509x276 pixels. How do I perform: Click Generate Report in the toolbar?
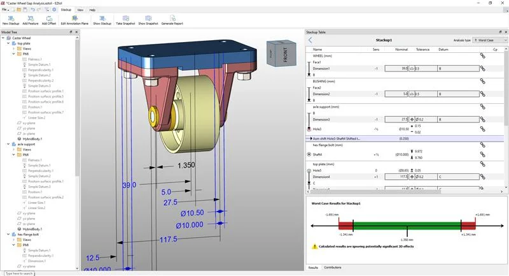(172, 20)
